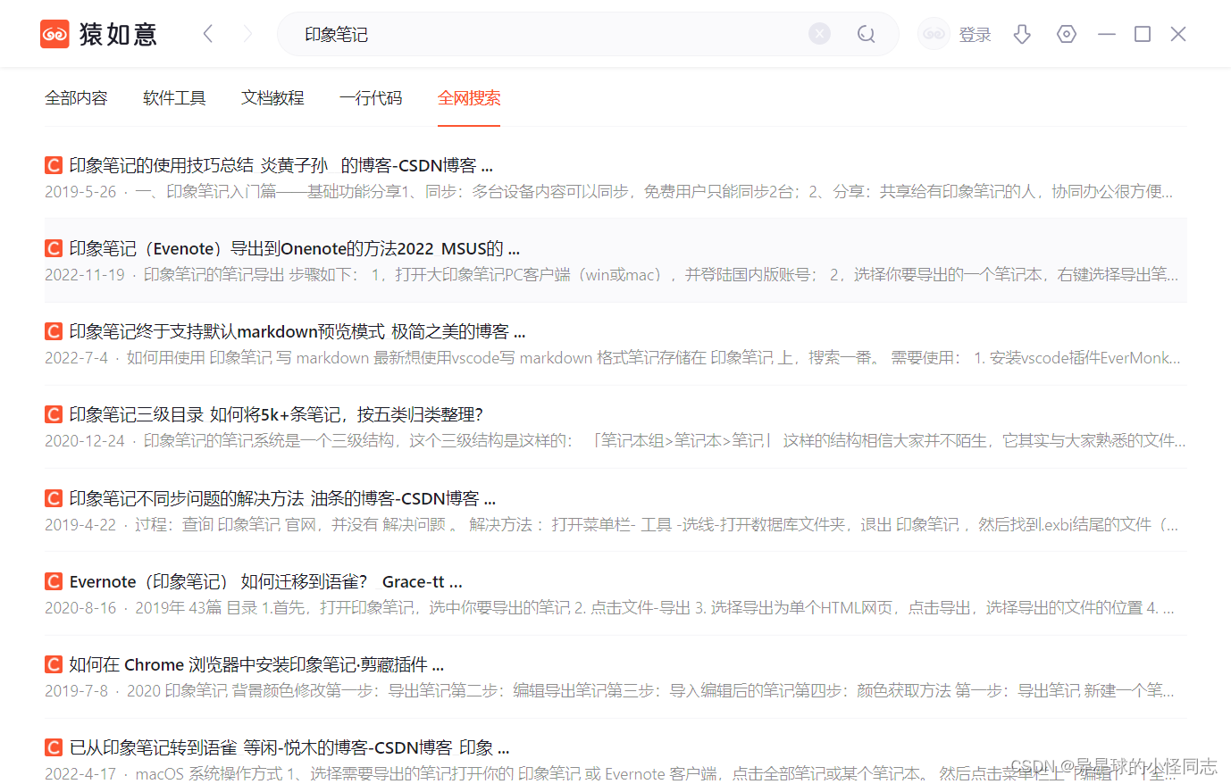The height and width of the screenshot is (784, 1231).
Task: Click CSDN icon beside 导出到Onenote result
Action: coord(54,248)
